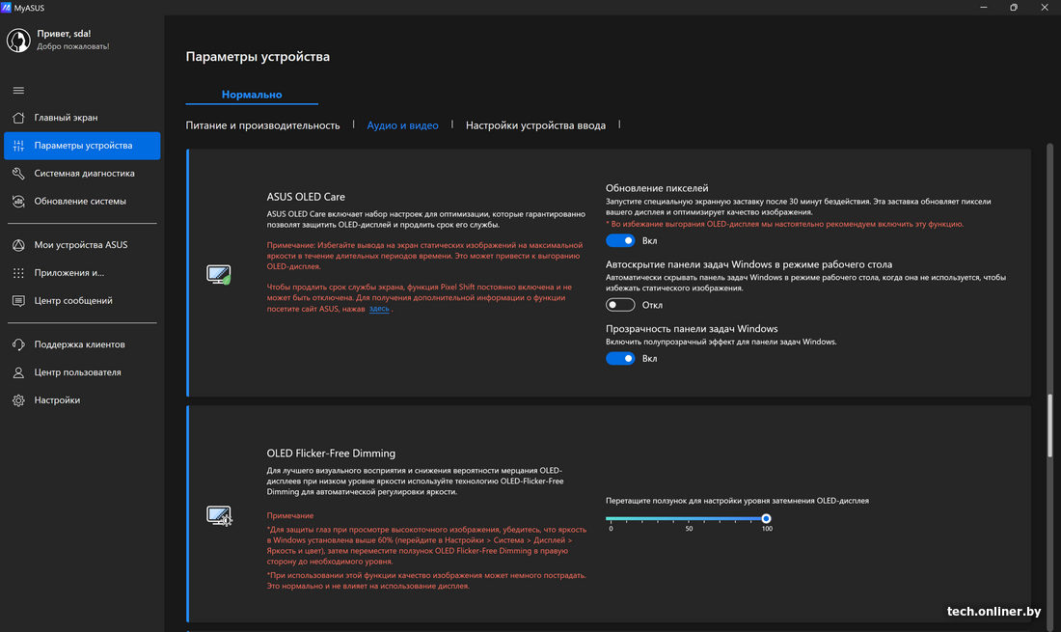Open the Приложения и... section
This screenshot has width=1061, height=632.
point(82,273)
